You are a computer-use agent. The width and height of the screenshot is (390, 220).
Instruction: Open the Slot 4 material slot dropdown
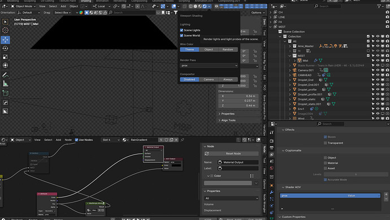coord(111,140)
